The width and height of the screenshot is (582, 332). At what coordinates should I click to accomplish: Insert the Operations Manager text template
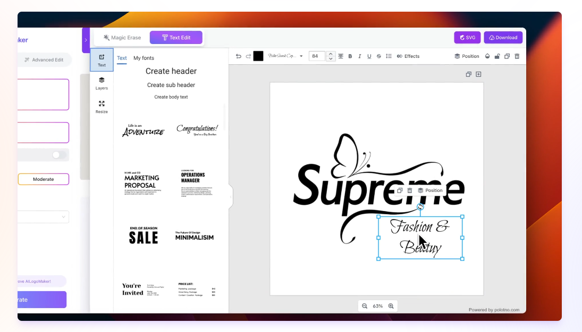coord(197,183)
